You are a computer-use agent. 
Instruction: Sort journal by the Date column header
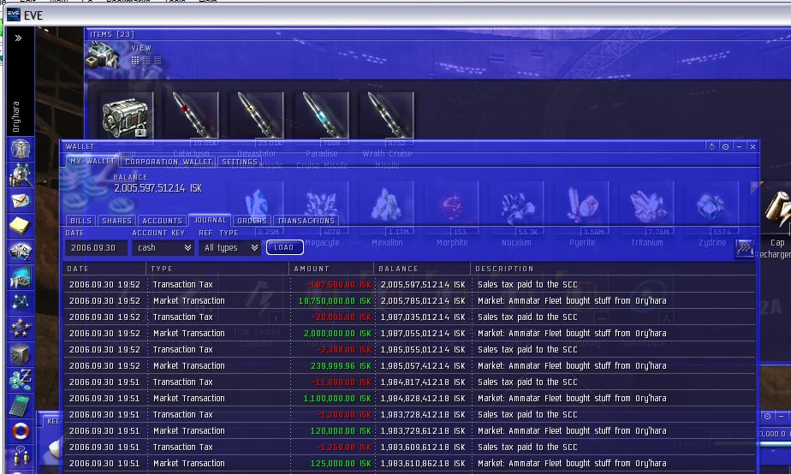tap(105, 269)
